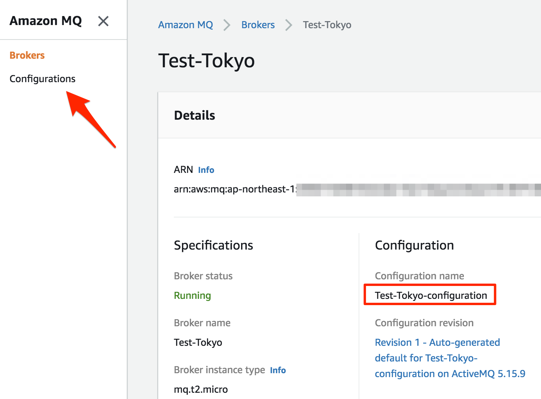Click the Configuration revision label

click(424, 323)
